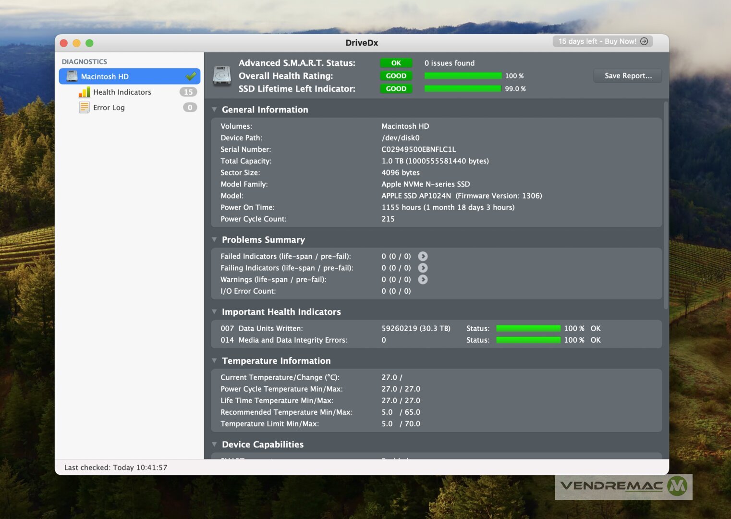Click arrow icon next to Failed Indicators
Screen dimensions: 731x519
pos(423,257)
